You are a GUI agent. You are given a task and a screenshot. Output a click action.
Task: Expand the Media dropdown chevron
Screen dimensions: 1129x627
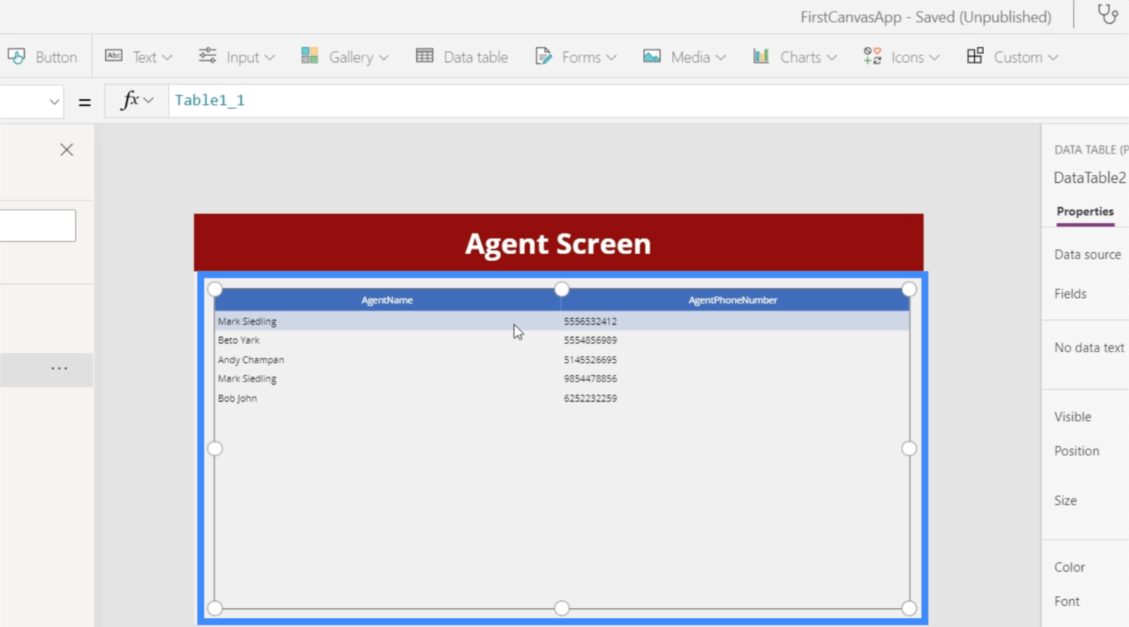[720, 58]
